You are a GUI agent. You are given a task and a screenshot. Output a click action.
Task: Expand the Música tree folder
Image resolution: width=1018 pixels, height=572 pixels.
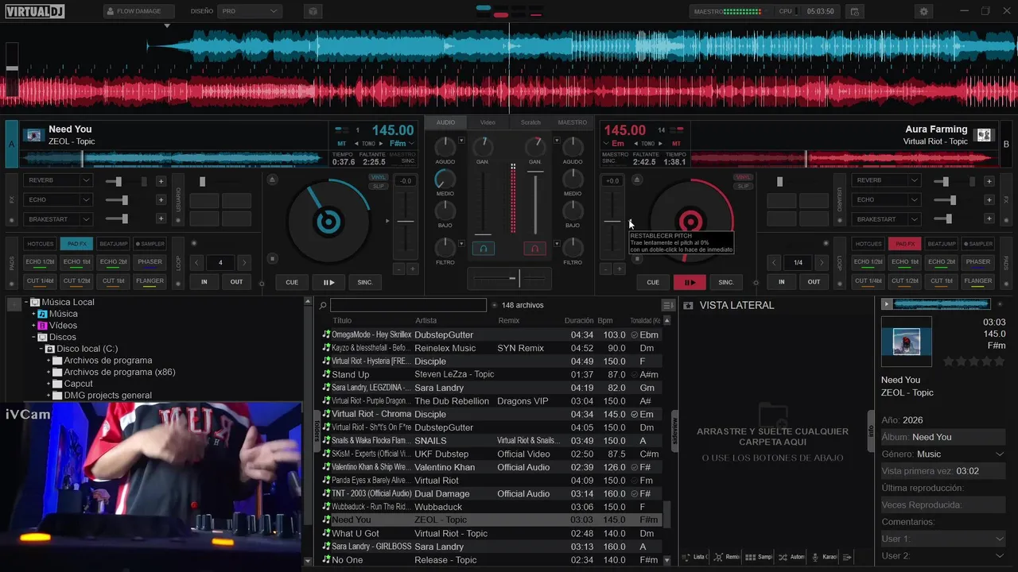33,314
